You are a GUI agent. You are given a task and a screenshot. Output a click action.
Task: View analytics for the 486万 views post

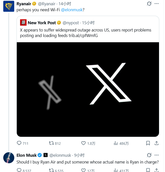click(x=116, y=143)
